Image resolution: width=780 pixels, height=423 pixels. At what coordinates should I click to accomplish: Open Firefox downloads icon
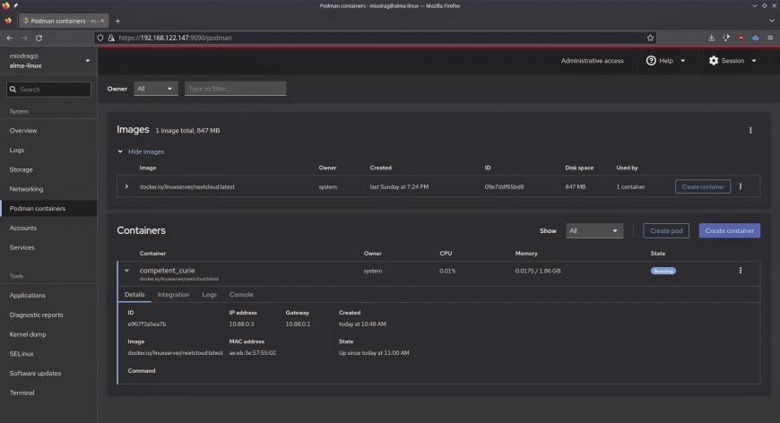(x=711, y=38)
